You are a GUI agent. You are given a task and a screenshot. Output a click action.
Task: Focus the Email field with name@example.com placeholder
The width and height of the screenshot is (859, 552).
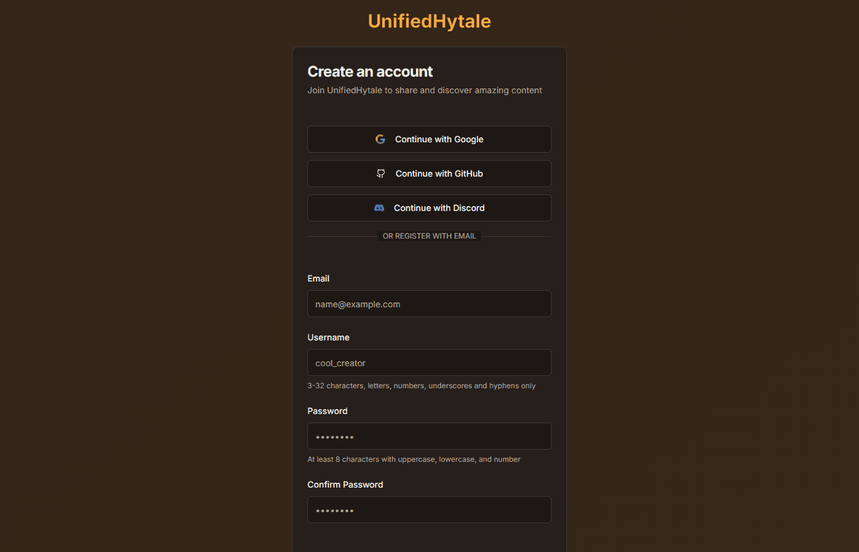[429, 304]
